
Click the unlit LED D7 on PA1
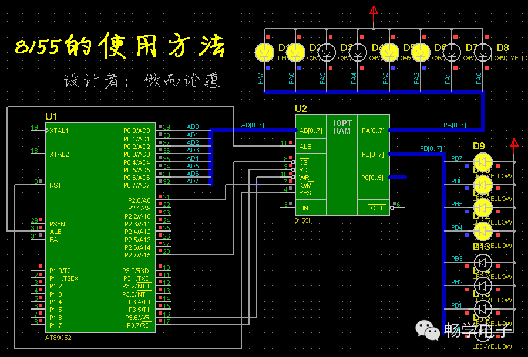[452, 53]
